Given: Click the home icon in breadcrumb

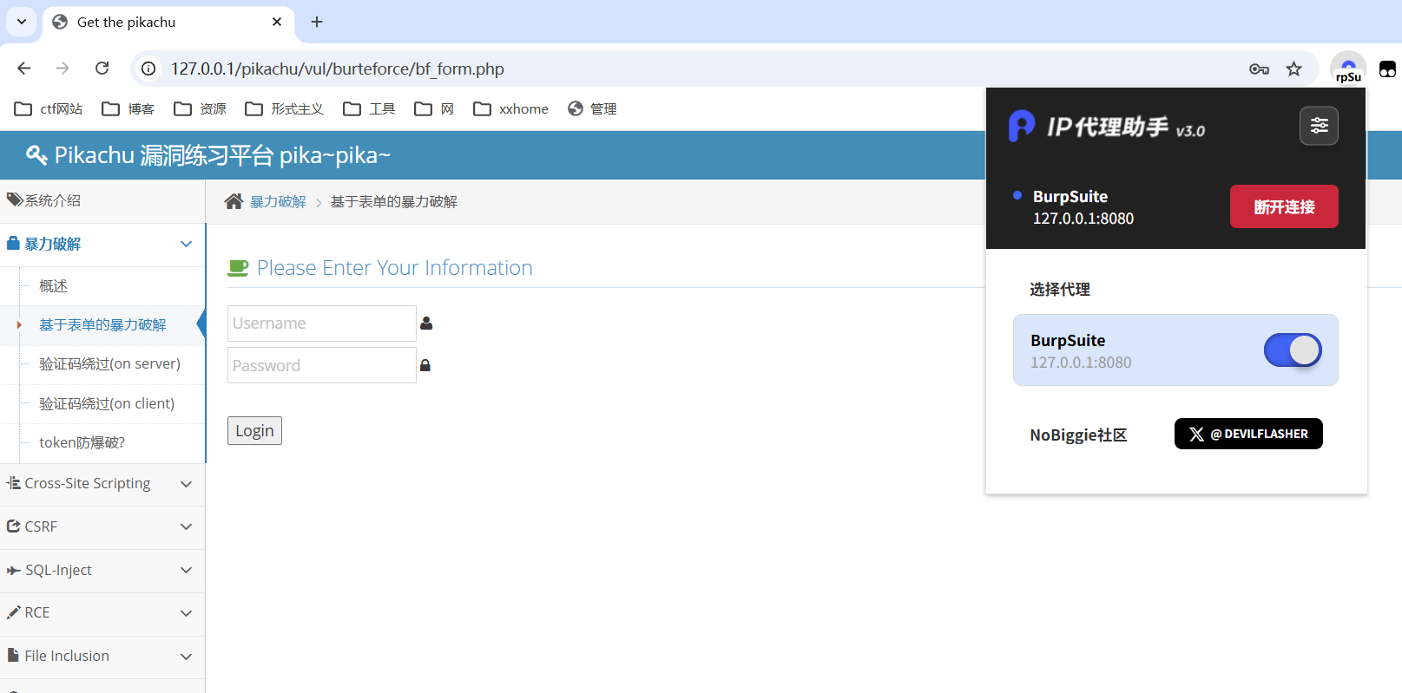Looking at the screenshot, I should point(234,201).
